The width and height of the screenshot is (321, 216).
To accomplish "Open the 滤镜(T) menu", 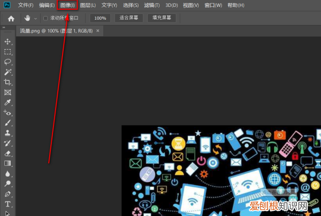I will 151,5.
